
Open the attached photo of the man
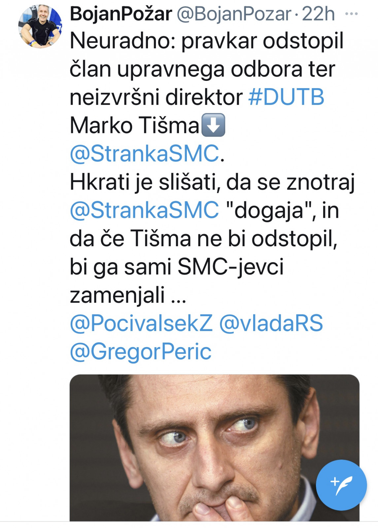click(214, 447)
